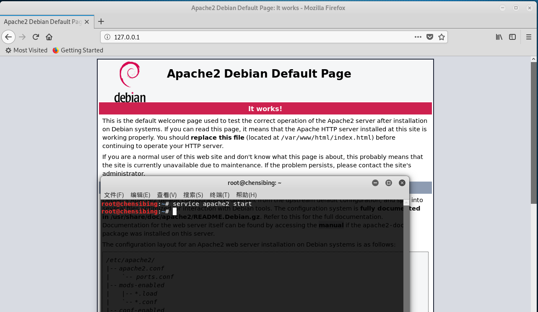Close the Firefox window
The width and height of the screenshot is (538, 312).
[x=529, y=8]
